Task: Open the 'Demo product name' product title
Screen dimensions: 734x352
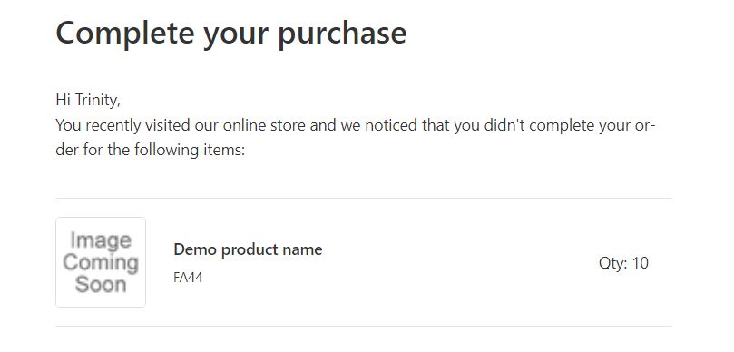Action: (x=248, y=249)
